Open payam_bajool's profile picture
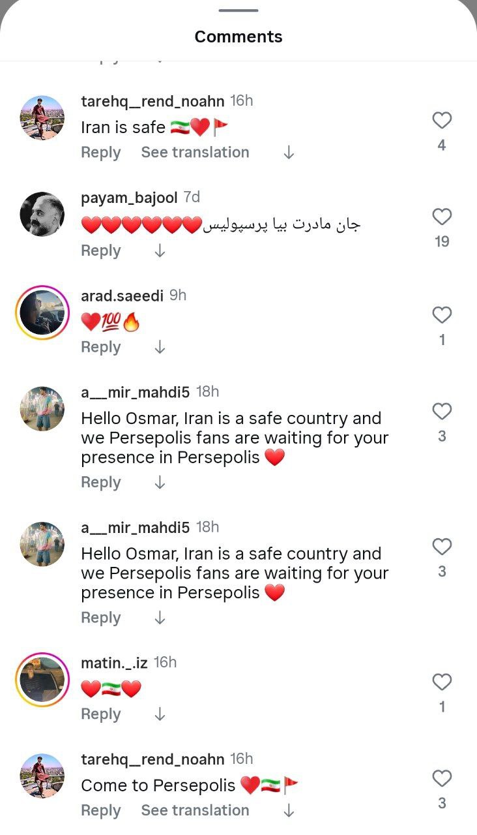Screen dimensions: 477x835 click(x=42, y=214)
